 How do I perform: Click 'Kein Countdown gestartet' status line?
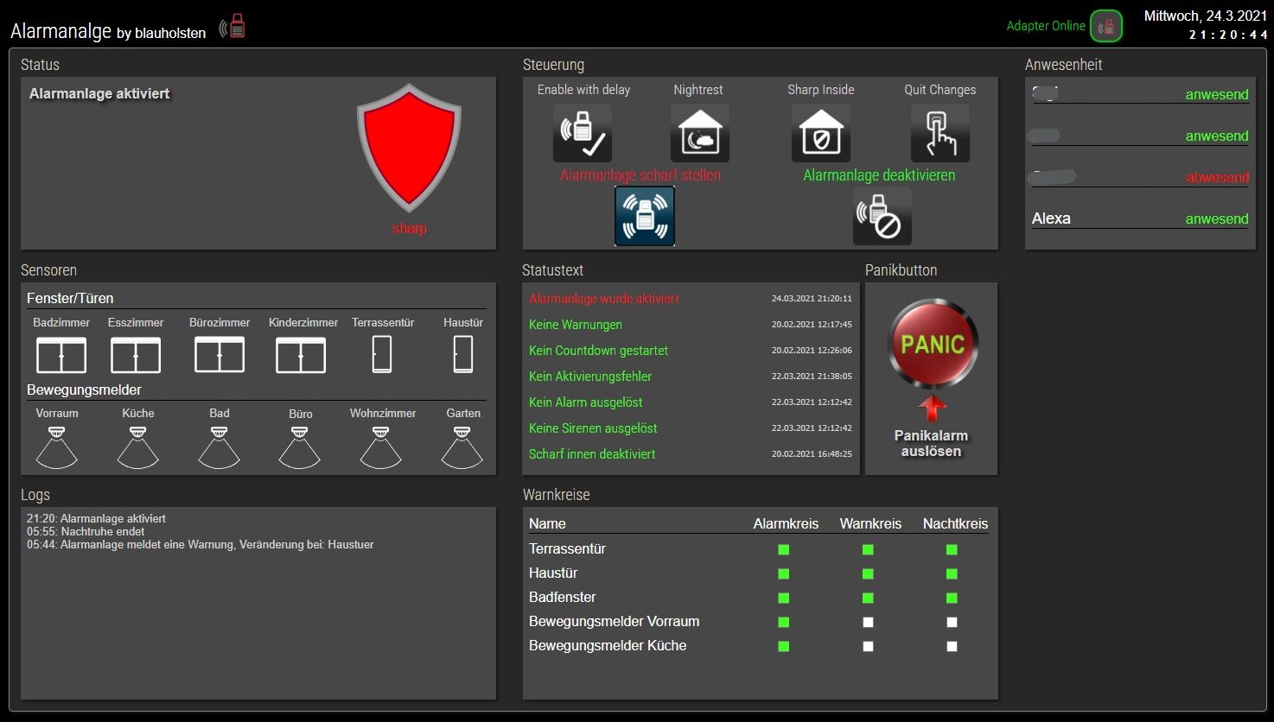click(x=598, y=351)
